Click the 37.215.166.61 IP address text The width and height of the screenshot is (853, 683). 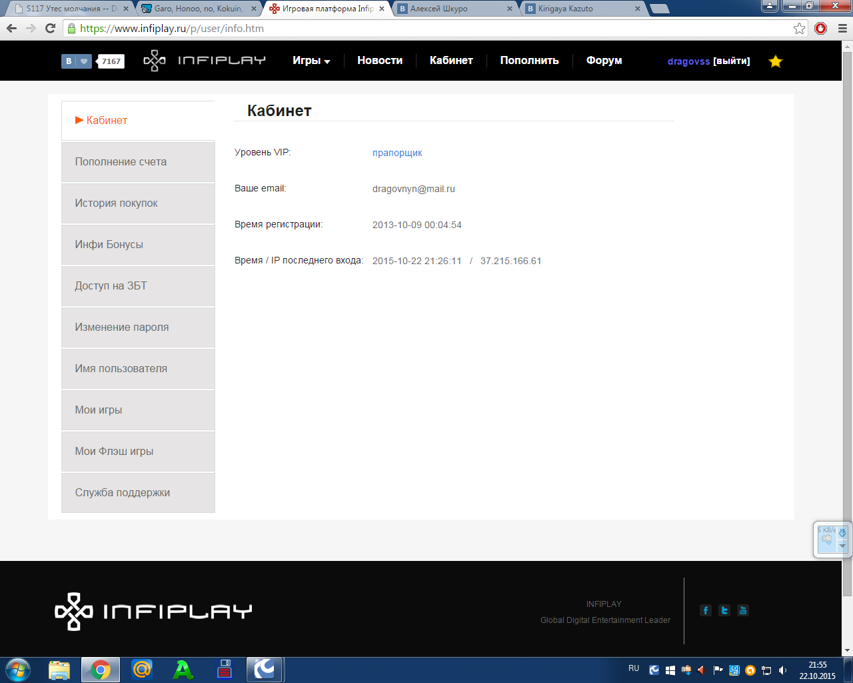(511, 261)
